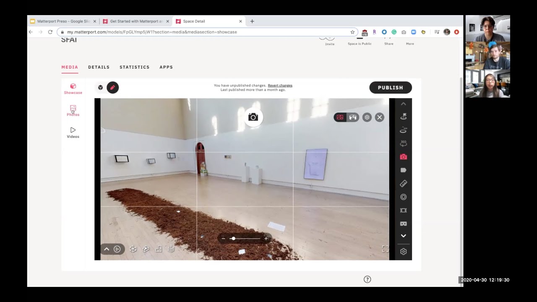Reload the page

coord(50,32)
